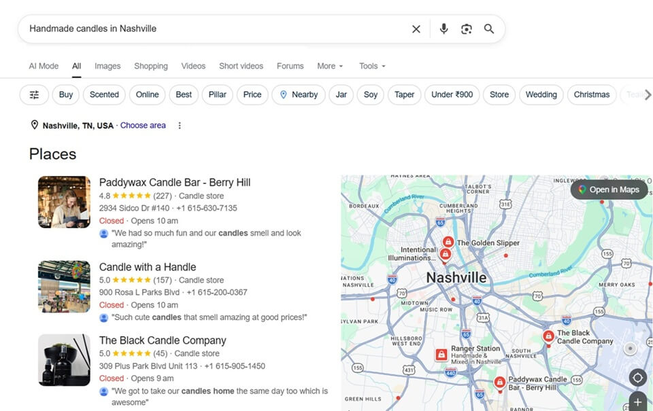Choose the Pillar filter chip
The height and width of the screenshot is (411, 653).
point(218,95)
